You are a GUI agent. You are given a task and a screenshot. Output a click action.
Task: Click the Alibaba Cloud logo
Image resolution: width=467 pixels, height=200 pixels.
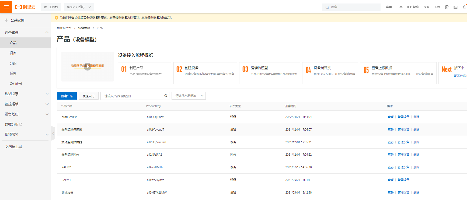[25, 7]
